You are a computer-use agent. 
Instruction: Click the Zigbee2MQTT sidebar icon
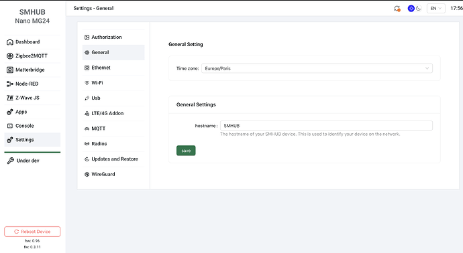pyautogui.click(x=10, y=56)
